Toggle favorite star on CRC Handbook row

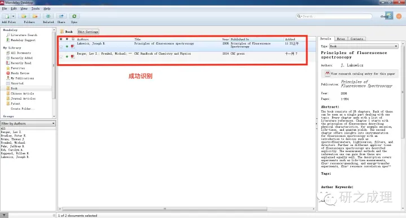pyautogui.click(x=61, y=57)
